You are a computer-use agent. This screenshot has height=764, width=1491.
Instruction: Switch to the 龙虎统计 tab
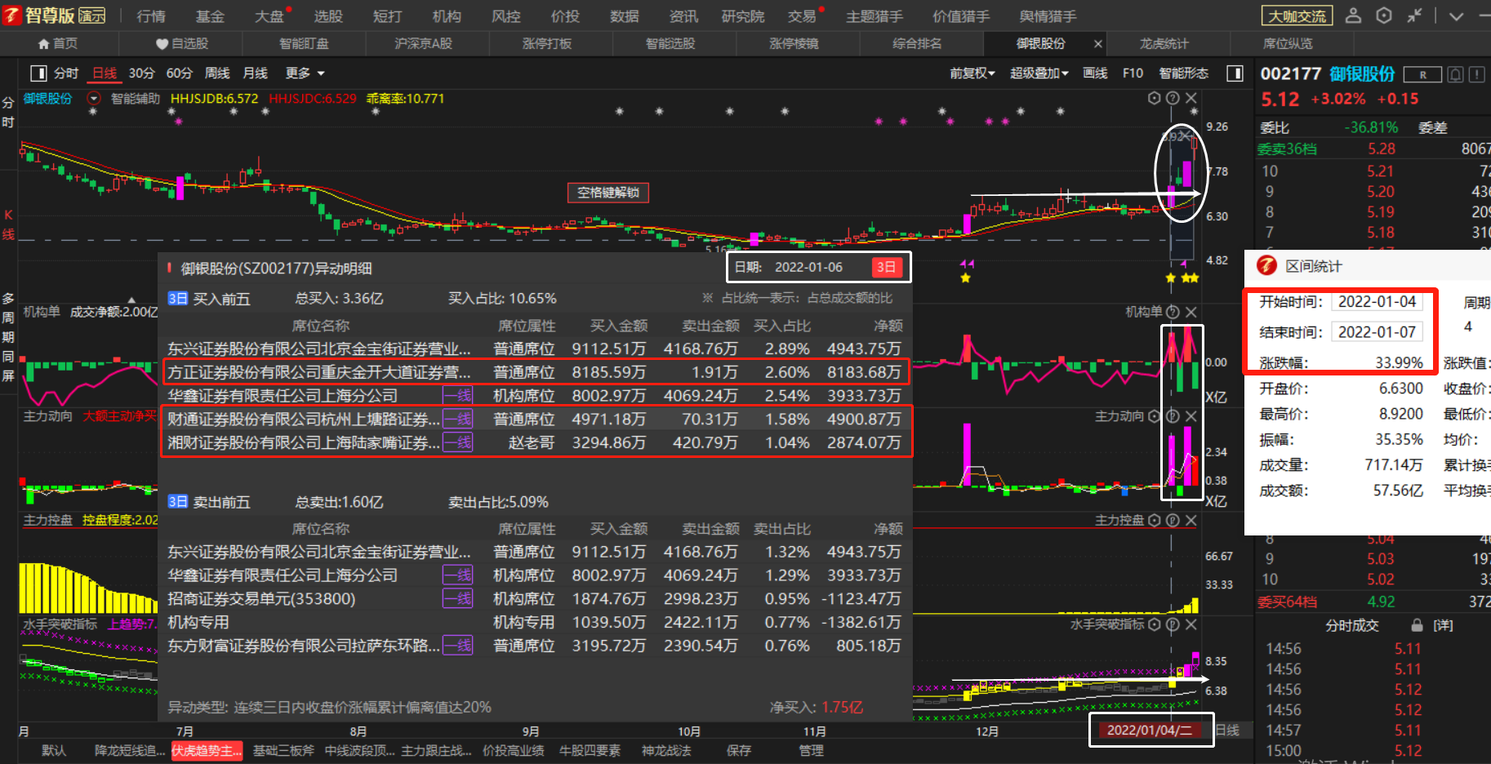pos(1164,44)
